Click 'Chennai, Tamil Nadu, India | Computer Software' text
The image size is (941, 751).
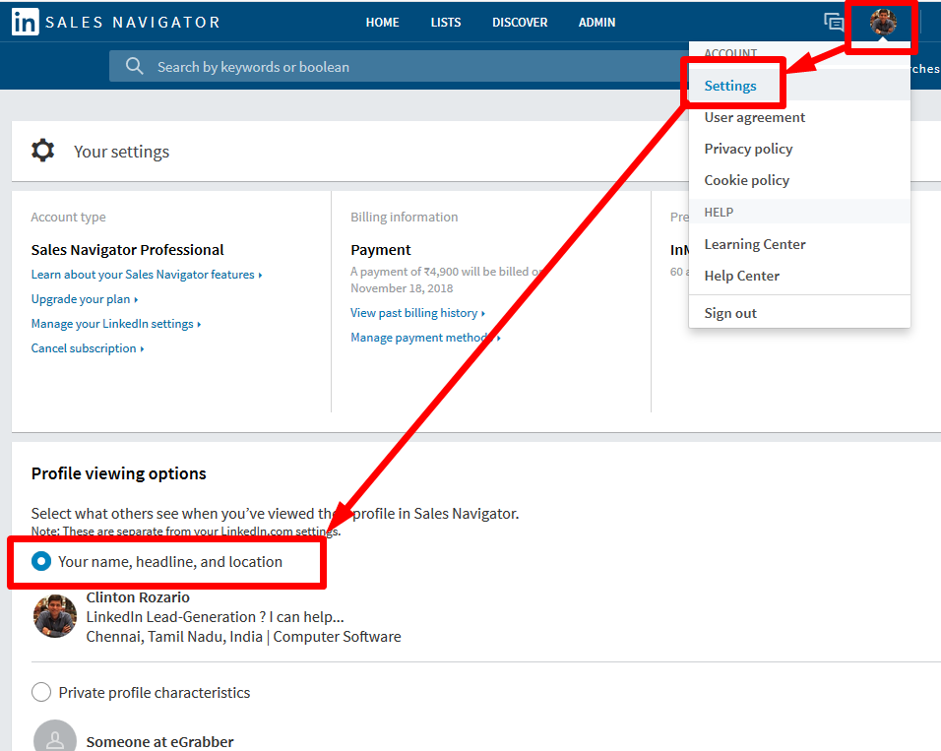pos(244,637)
